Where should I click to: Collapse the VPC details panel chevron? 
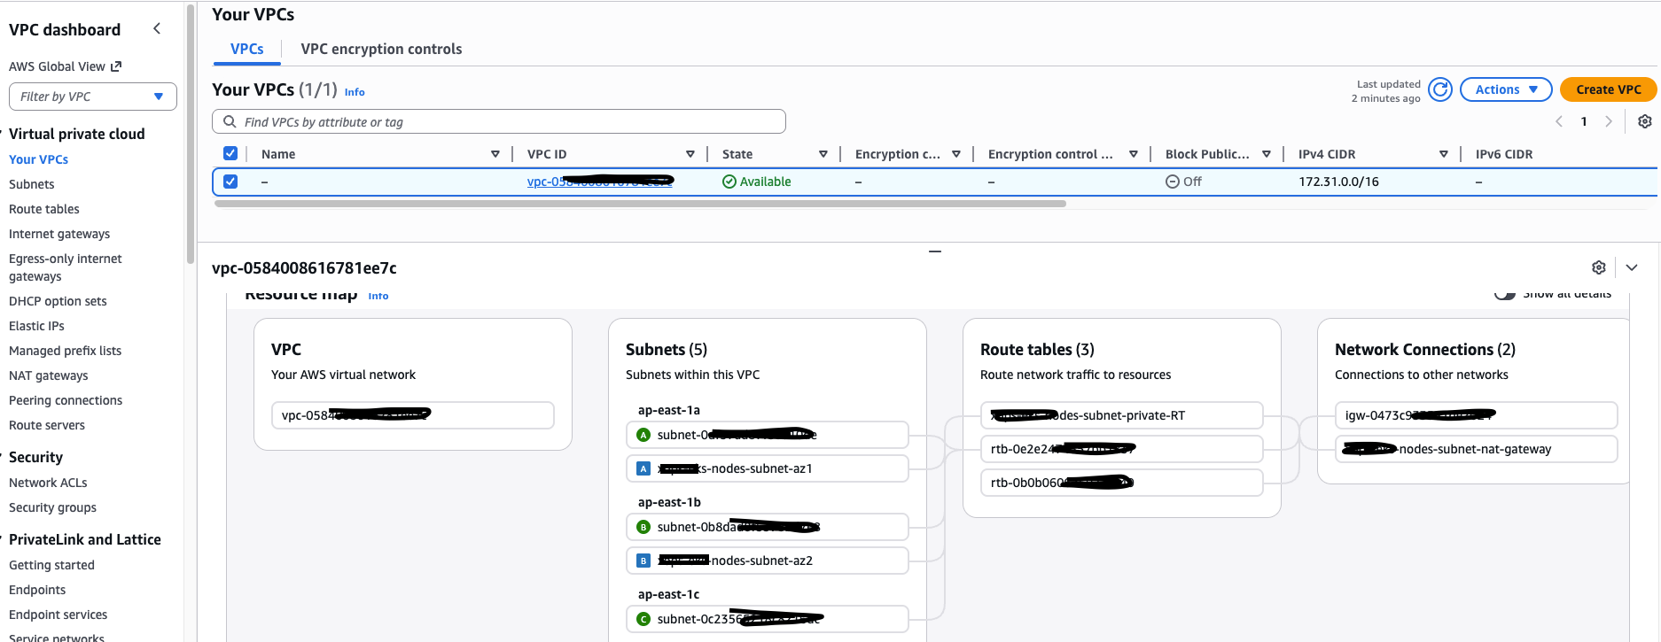pos(1632,267)
